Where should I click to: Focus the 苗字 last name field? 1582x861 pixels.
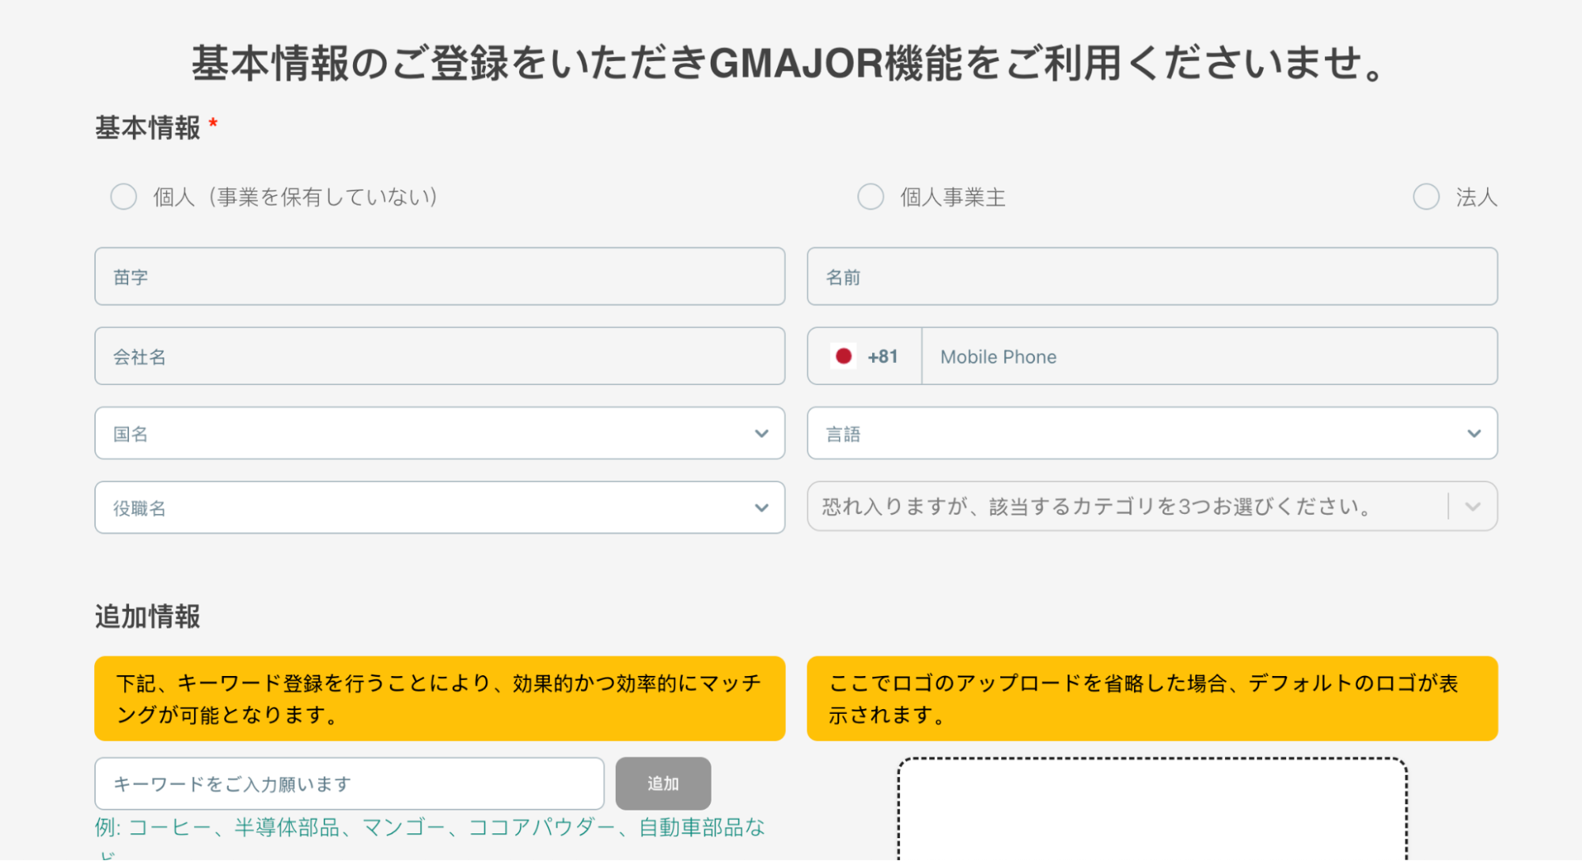(439, 277)
